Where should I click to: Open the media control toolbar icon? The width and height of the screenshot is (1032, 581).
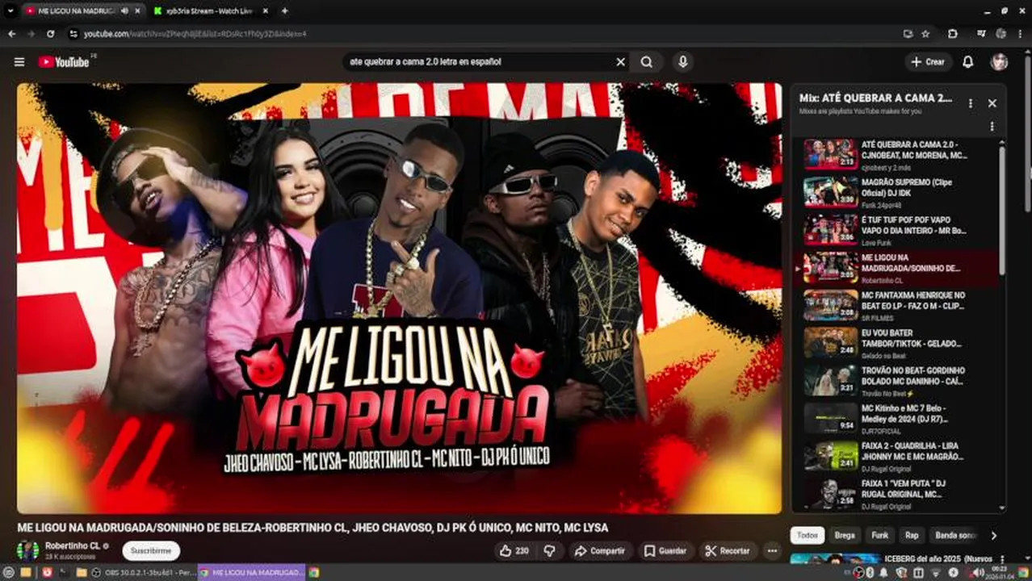tap(981, 34)
